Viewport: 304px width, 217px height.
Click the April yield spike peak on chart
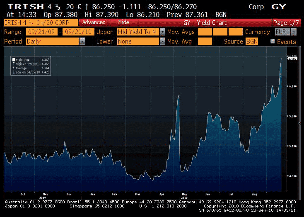coord(178,95)
